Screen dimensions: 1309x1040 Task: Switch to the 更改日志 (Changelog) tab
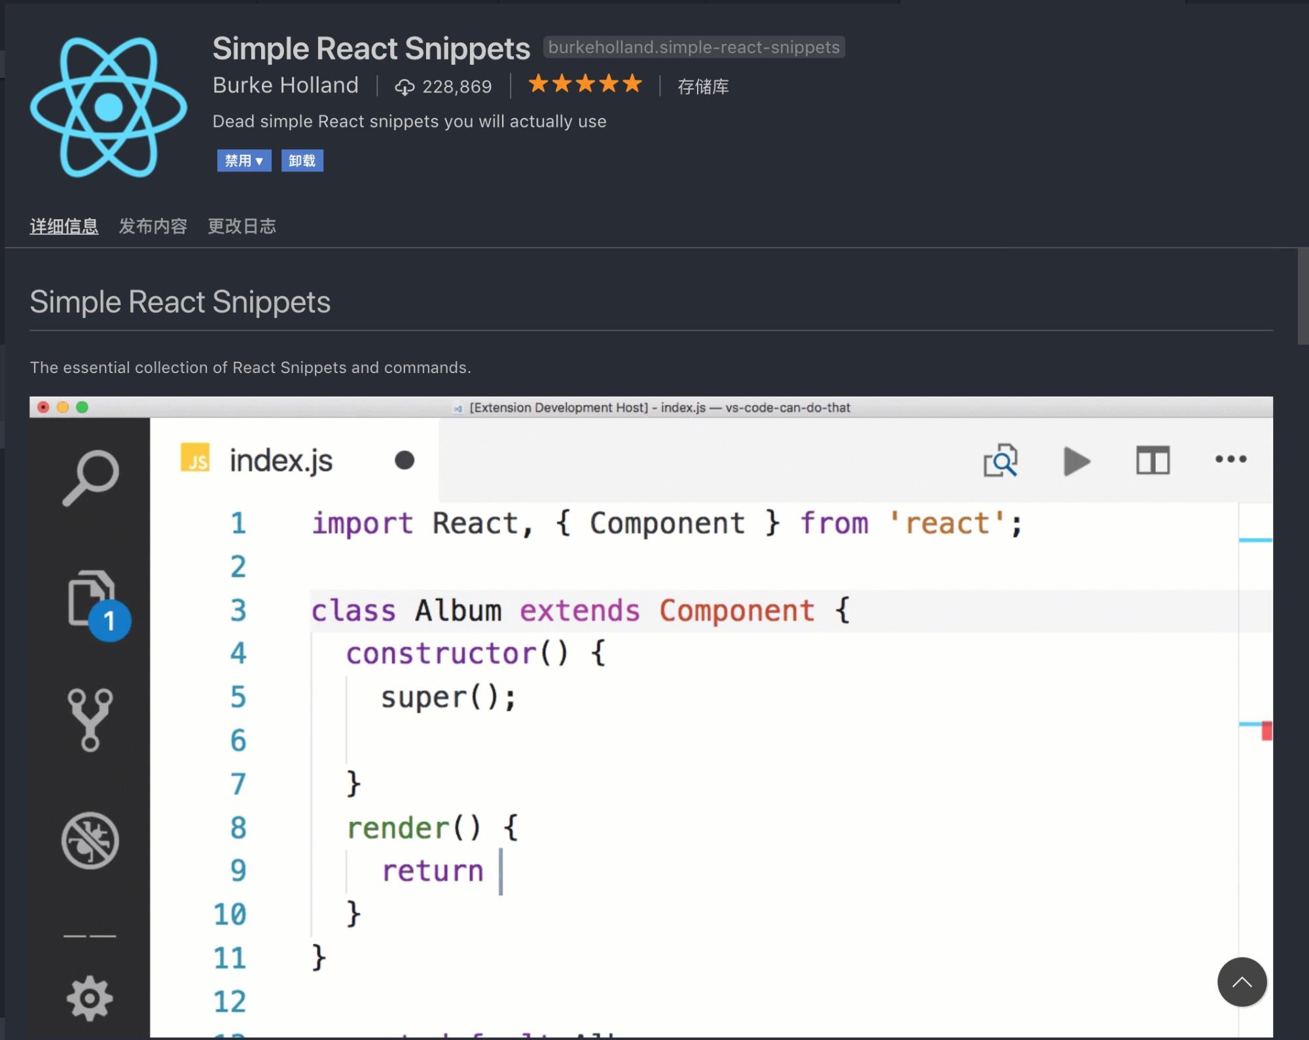coord(242,226)
